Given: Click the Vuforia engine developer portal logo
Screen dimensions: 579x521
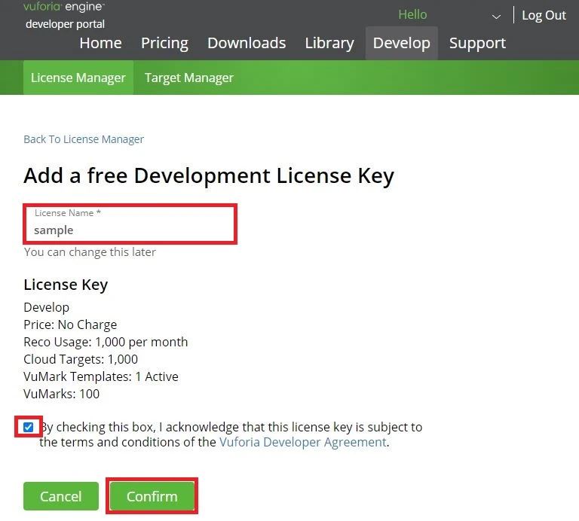Looking at the screenshot, I should click(x=65, y=16).
